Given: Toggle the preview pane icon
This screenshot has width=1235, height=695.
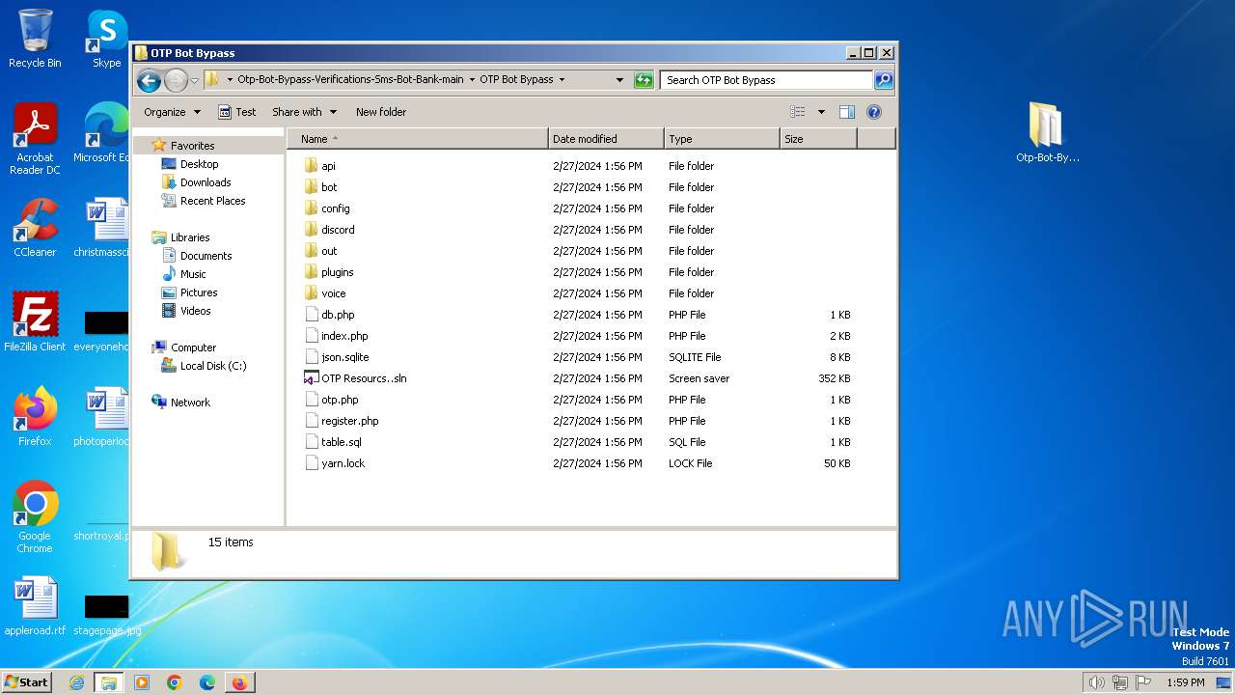Looking at the screenshot, I should coord(847,112).
